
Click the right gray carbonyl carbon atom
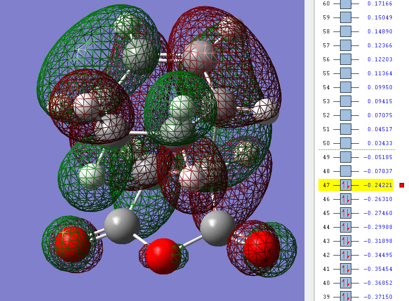pos(218,228)
